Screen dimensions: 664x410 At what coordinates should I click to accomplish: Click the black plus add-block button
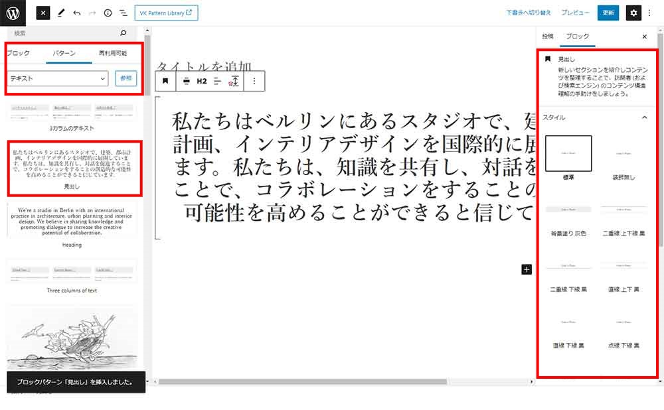click(527, 269)
